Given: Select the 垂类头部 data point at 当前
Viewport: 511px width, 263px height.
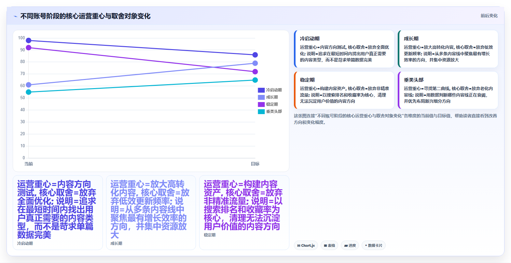Looking at the screenshot, I should coord(29,92).
